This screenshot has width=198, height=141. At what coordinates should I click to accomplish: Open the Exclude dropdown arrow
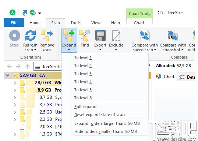[x=116, y=50]
